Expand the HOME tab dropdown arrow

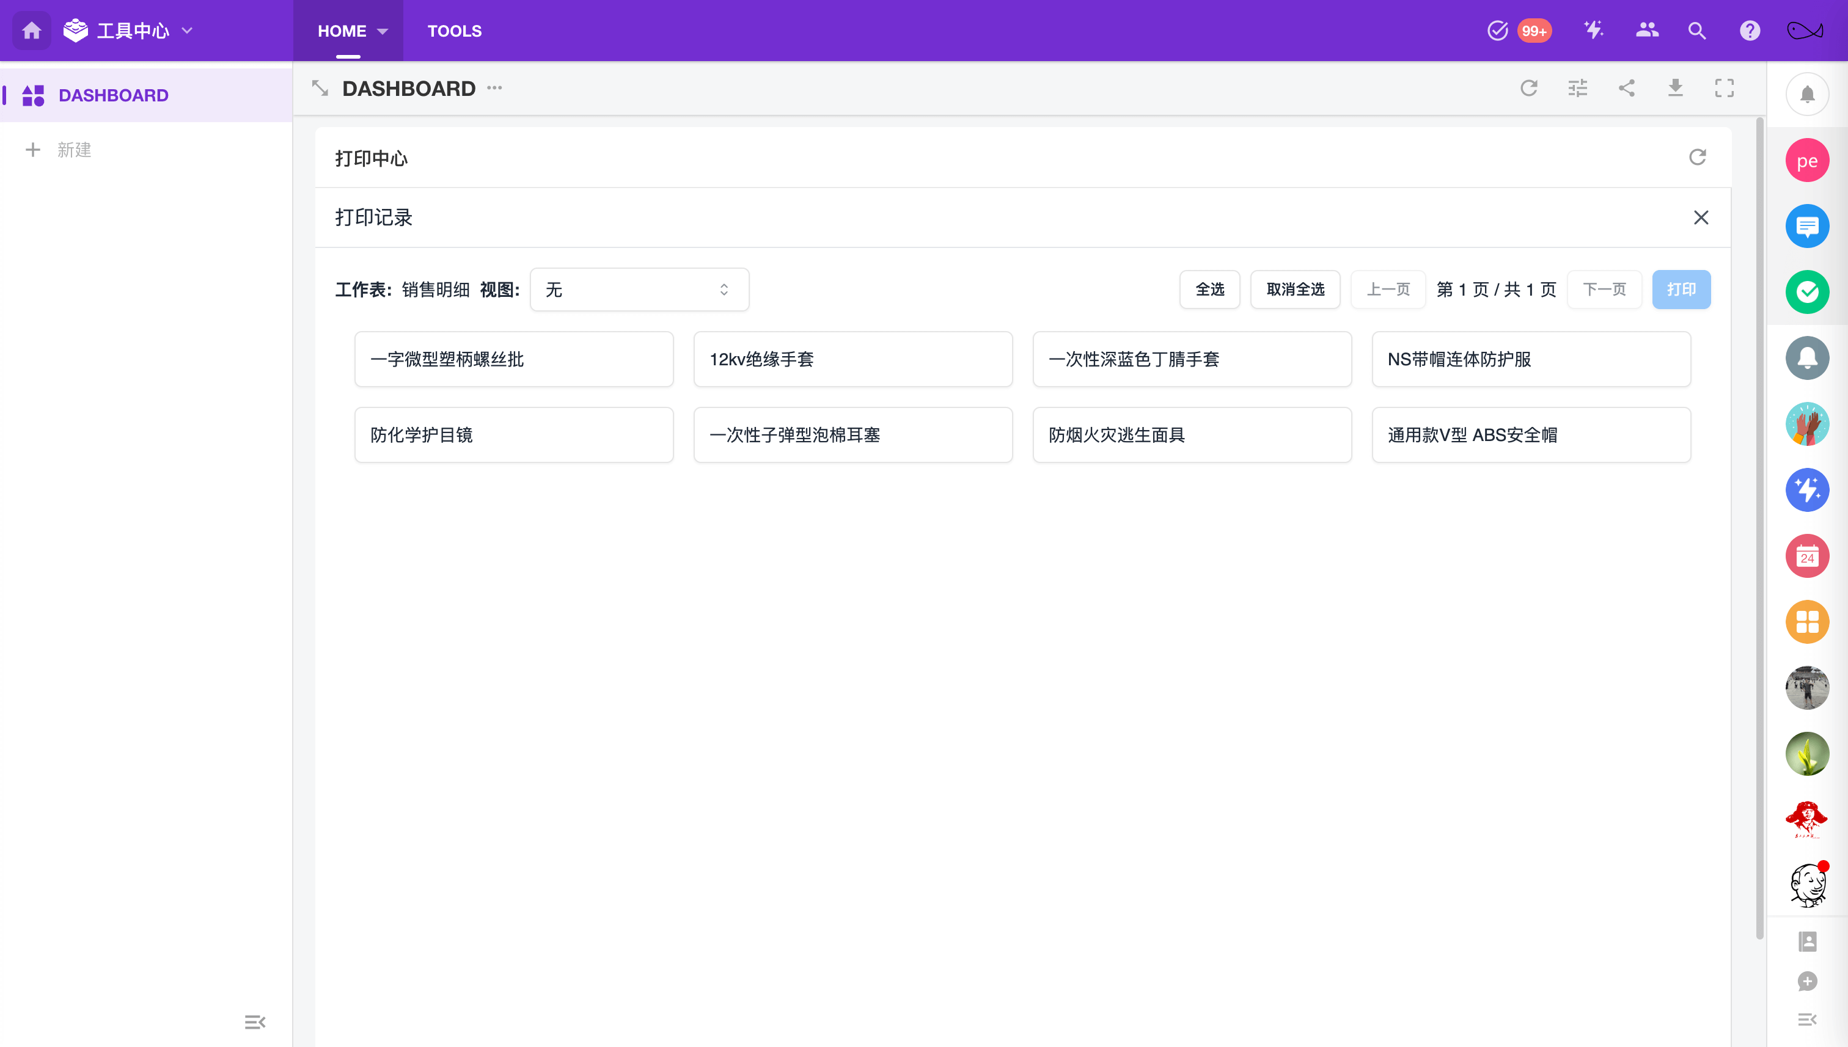pos(383,32)
